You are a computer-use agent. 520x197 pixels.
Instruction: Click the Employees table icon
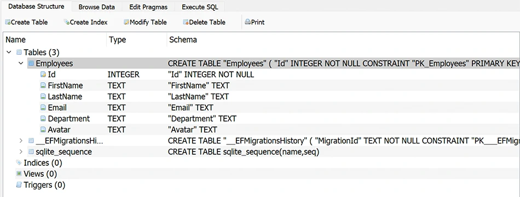[x=31, y=63]
